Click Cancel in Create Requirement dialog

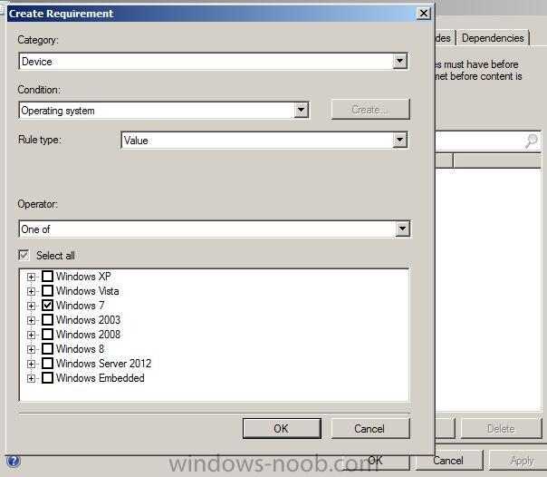pyautogui.click(x=370, y=428)
